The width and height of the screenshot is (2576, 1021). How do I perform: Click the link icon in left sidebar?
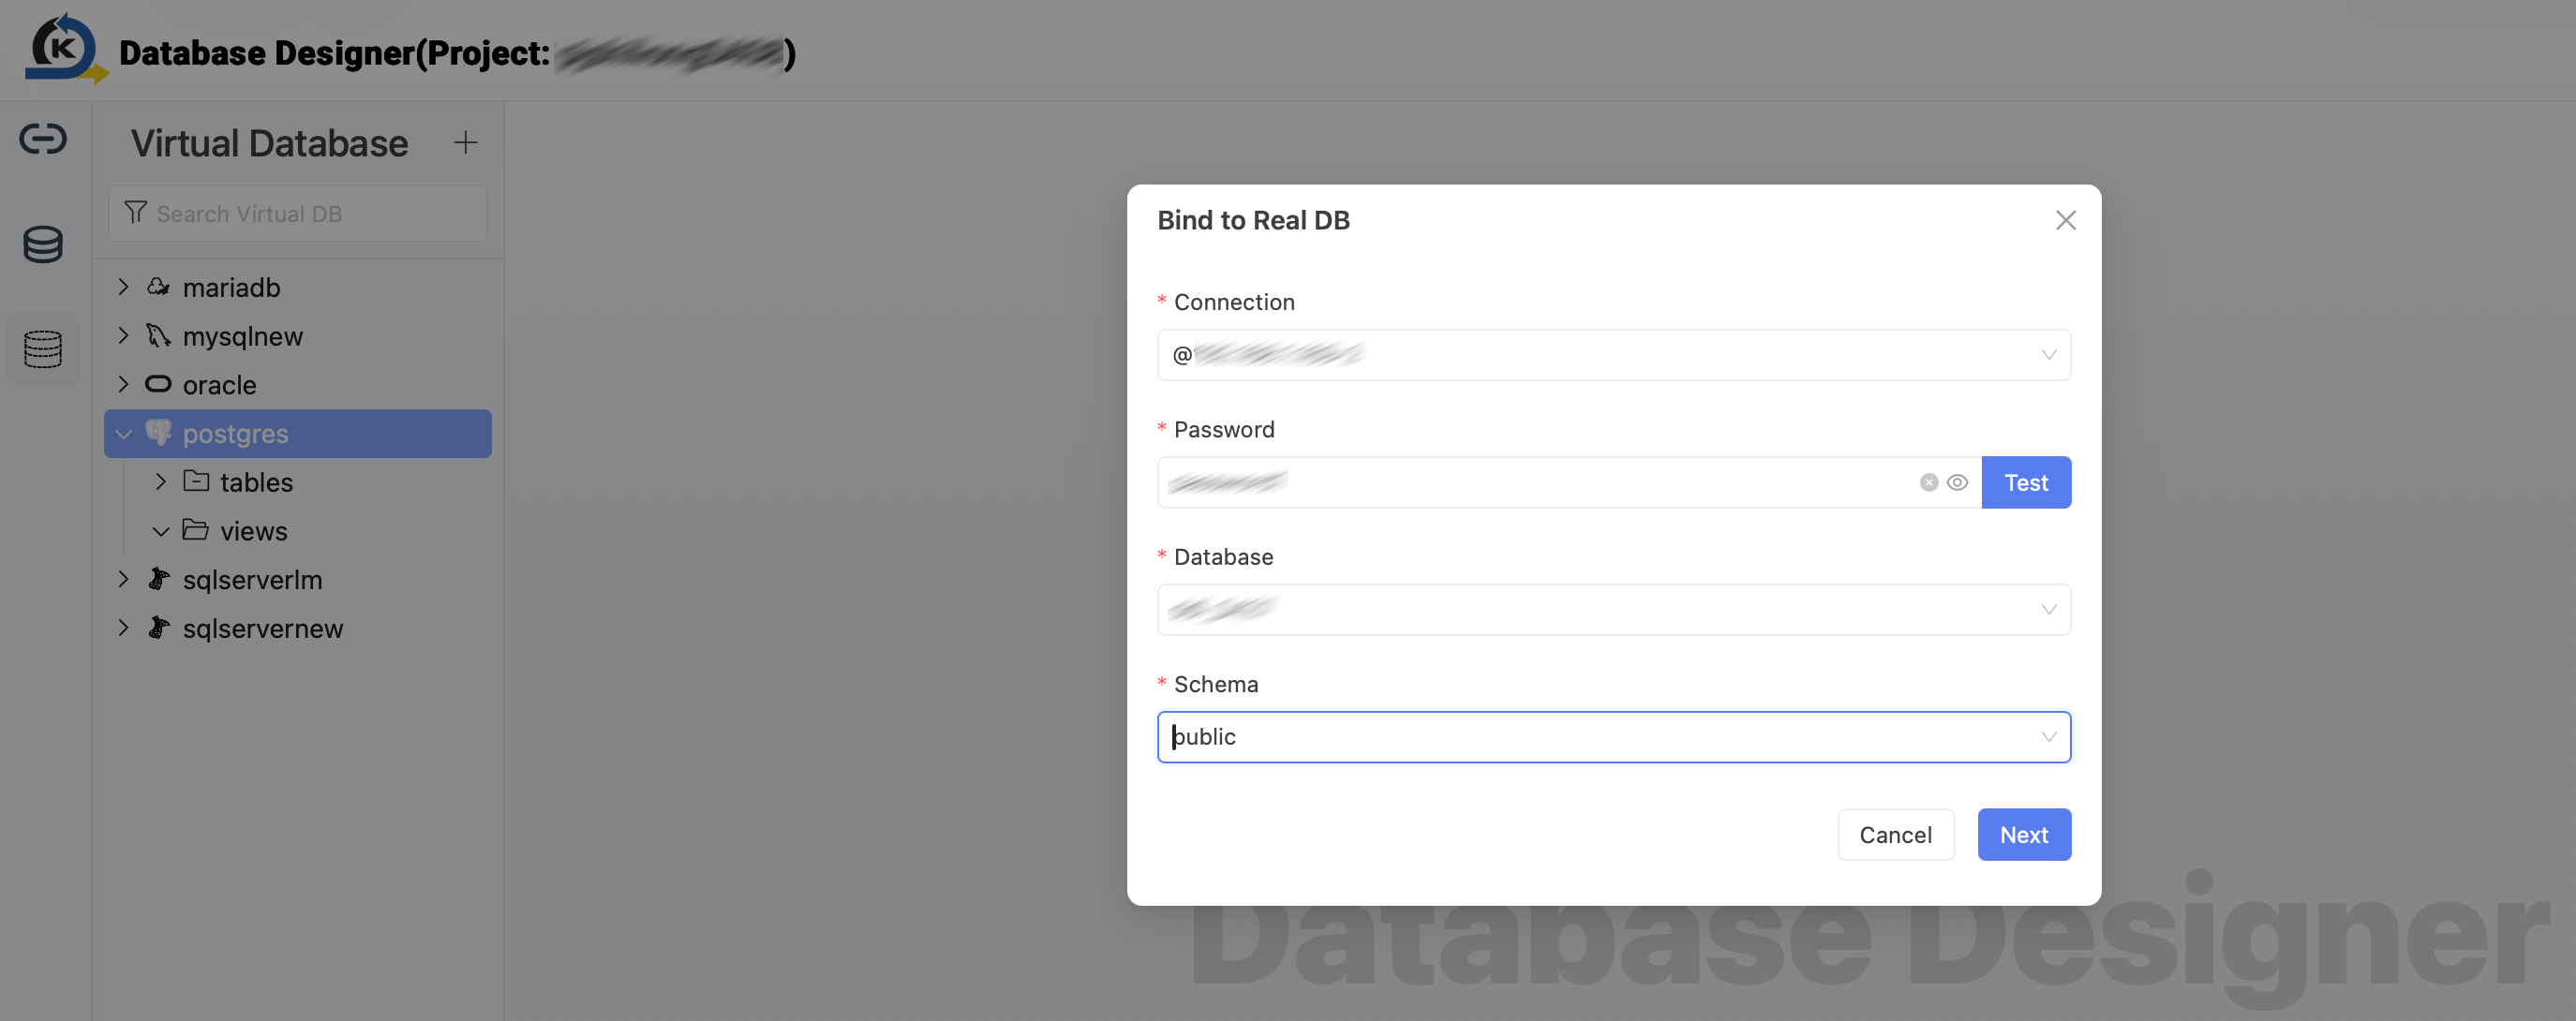[x=43, y=139]
